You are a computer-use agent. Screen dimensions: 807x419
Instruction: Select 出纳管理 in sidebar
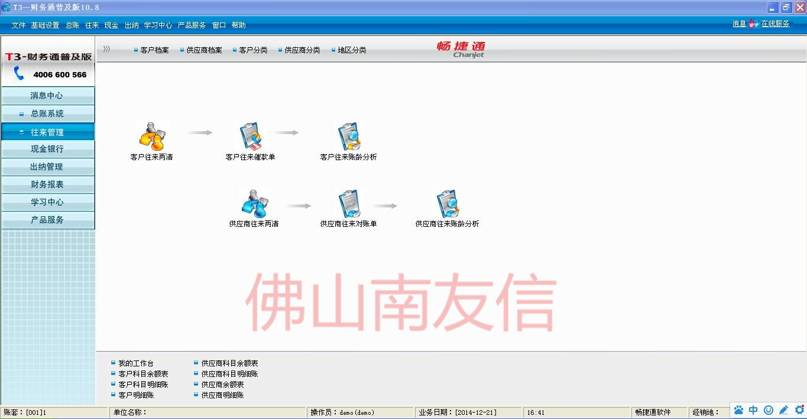coord(47,167)
